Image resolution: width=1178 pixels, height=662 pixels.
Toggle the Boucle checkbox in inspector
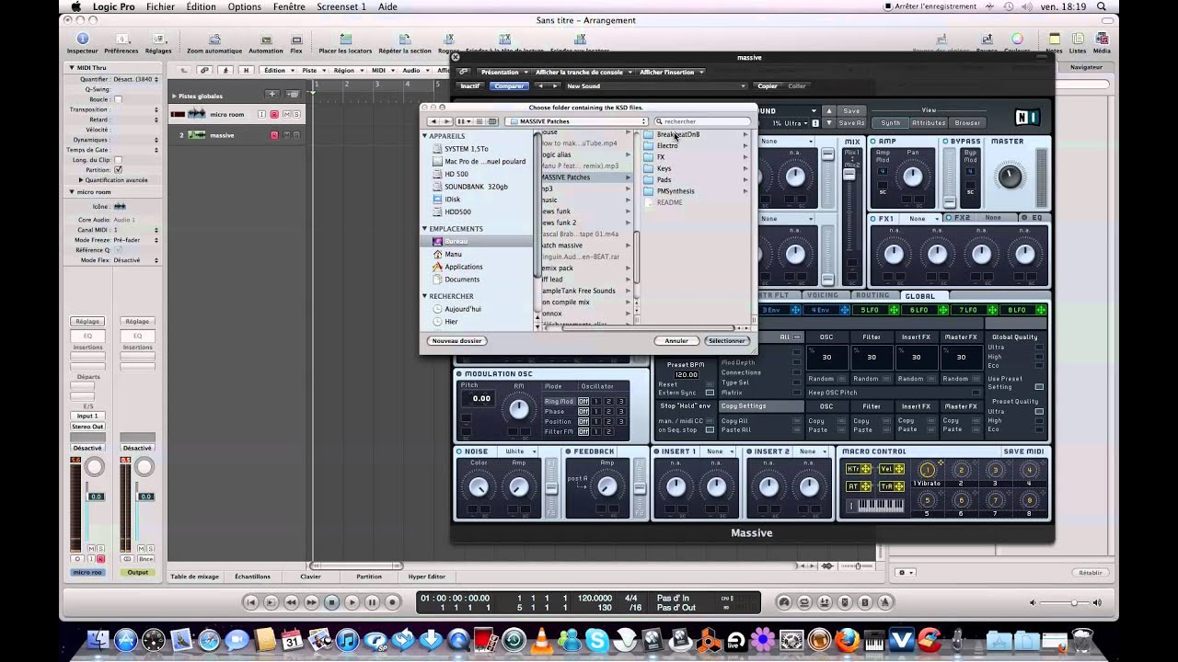tap(118, 98)
